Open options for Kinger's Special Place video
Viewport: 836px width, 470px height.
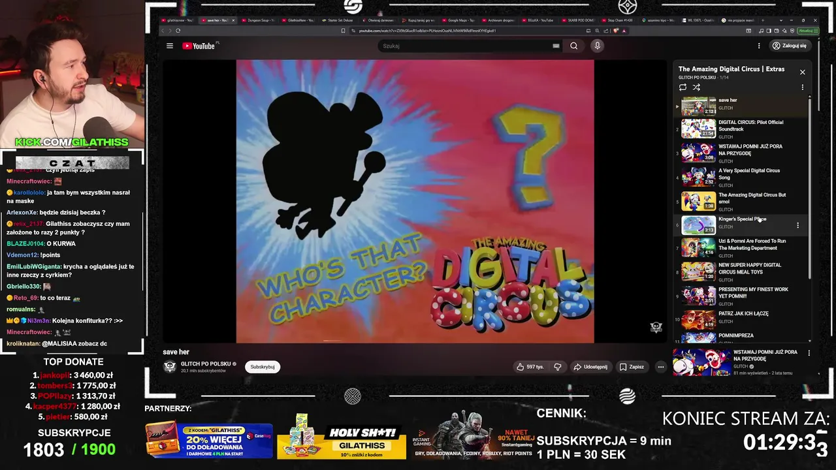coord(797,225)
